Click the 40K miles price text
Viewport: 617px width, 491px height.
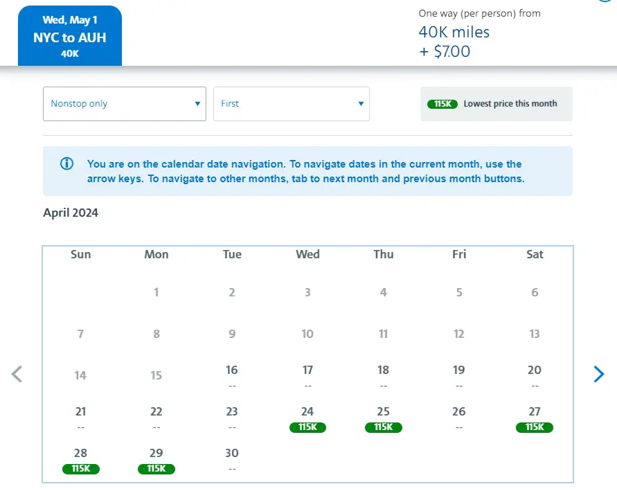[x=454, y=33]
